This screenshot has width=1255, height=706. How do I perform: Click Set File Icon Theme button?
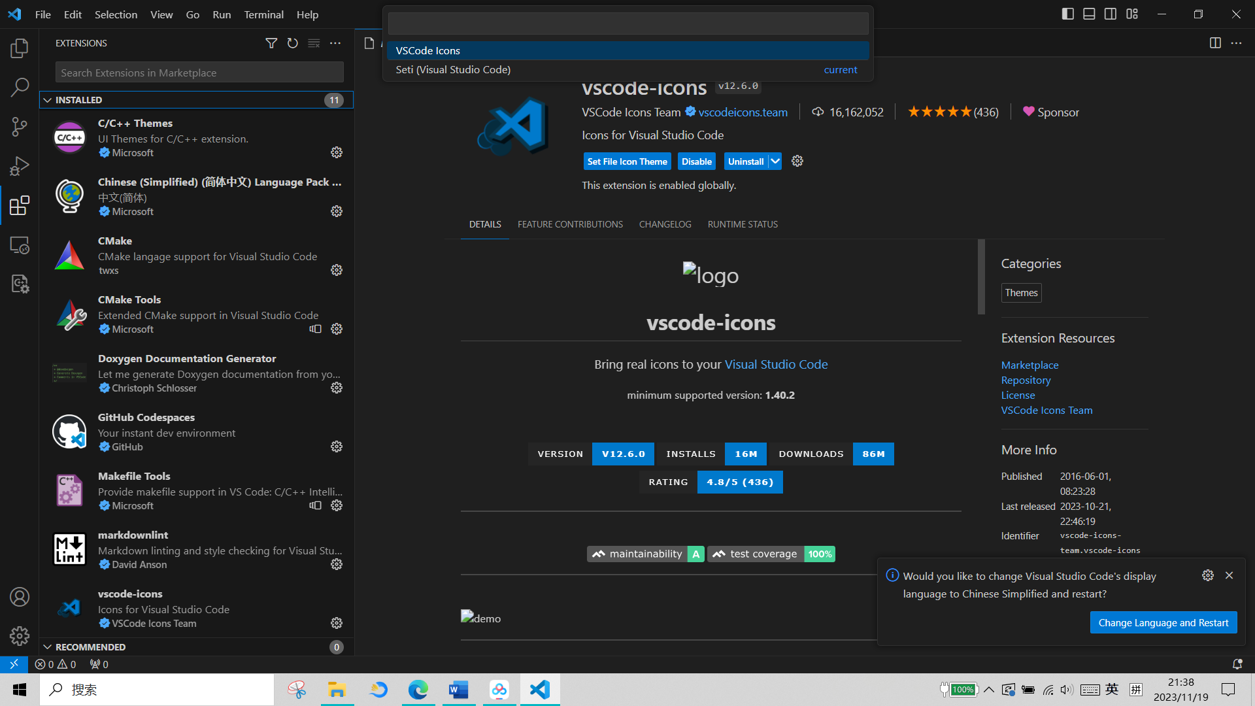click(x=627, y=161)
